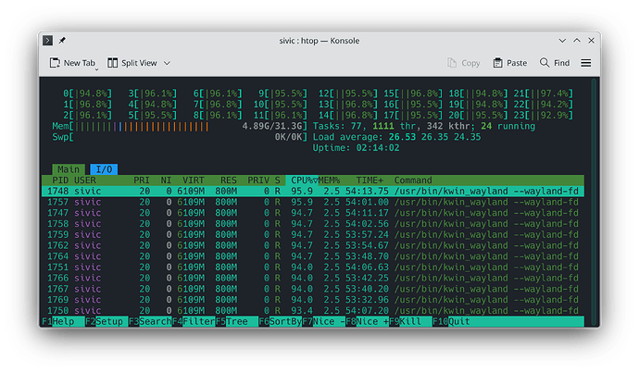Image resolution: width=639 pixels, height=373 pixels.
Task: Sort by the Command column header
Action: click(x=413, y=180)
